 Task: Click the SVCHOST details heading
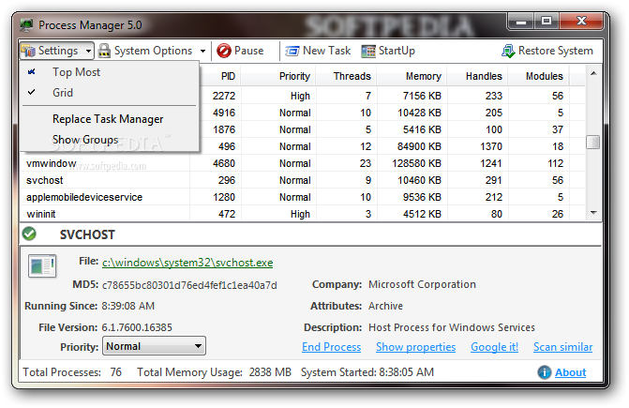pos(87,234)
